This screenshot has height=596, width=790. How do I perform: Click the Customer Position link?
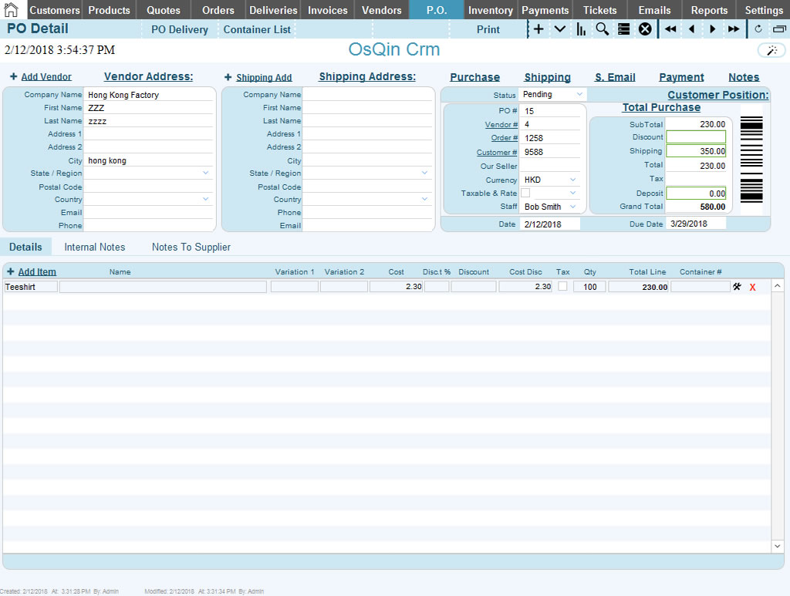point(718,95)
